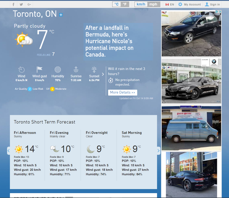Image resolution: width=229 pixels, height=198 pixels.
Task: Open the black Porsche ad image
Action: click(x=191, y=175)
